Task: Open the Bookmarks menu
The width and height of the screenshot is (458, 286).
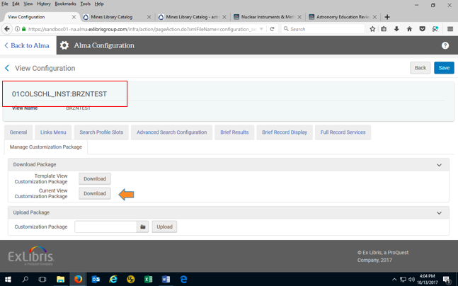Action: click(65, 4)
